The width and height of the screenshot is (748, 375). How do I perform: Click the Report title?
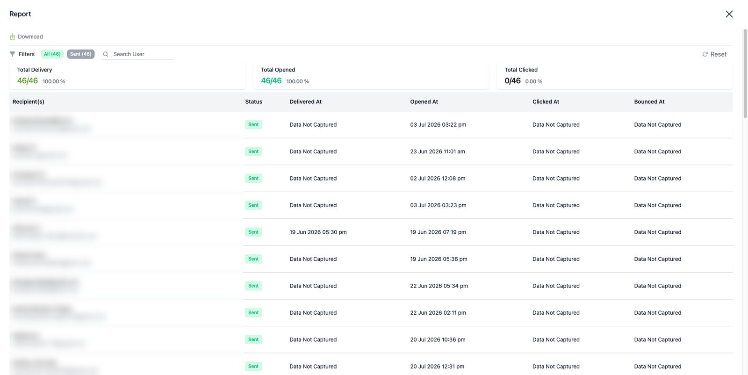[20, 14]
